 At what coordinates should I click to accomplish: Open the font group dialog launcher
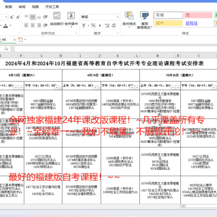pyautogui.click(x=19, y=33)
